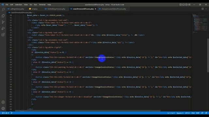Toggle the secondary side bar layout icon

point(186,5)
